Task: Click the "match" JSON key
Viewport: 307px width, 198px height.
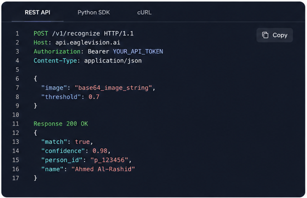Action: point(54,142)
